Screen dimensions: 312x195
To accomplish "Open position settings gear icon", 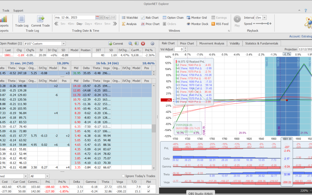I will coord(152,44).
